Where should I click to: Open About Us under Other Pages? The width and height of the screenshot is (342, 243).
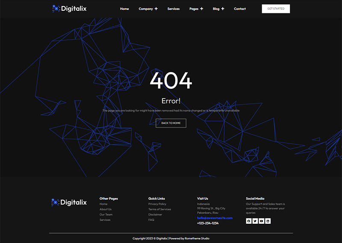coord(106,209)
